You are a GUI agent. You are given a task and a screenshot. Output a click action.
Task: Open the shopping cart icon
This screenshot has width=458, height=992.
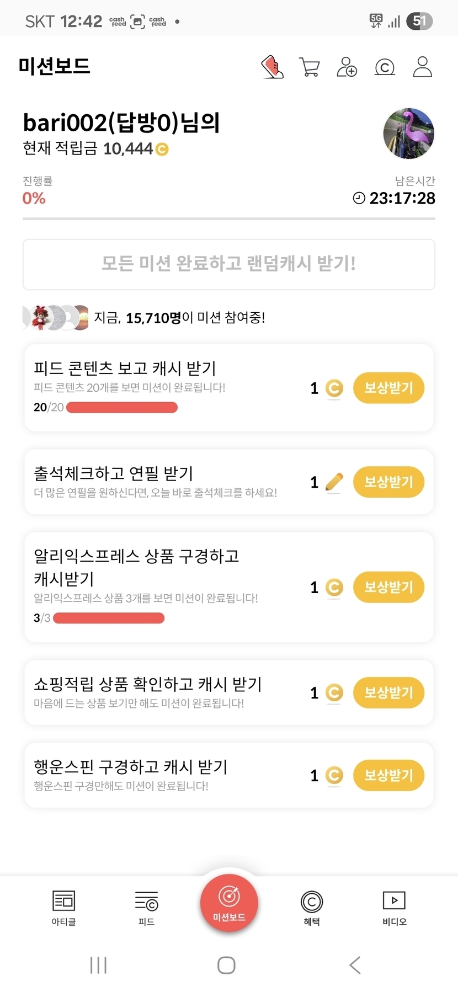click(310, 67)
